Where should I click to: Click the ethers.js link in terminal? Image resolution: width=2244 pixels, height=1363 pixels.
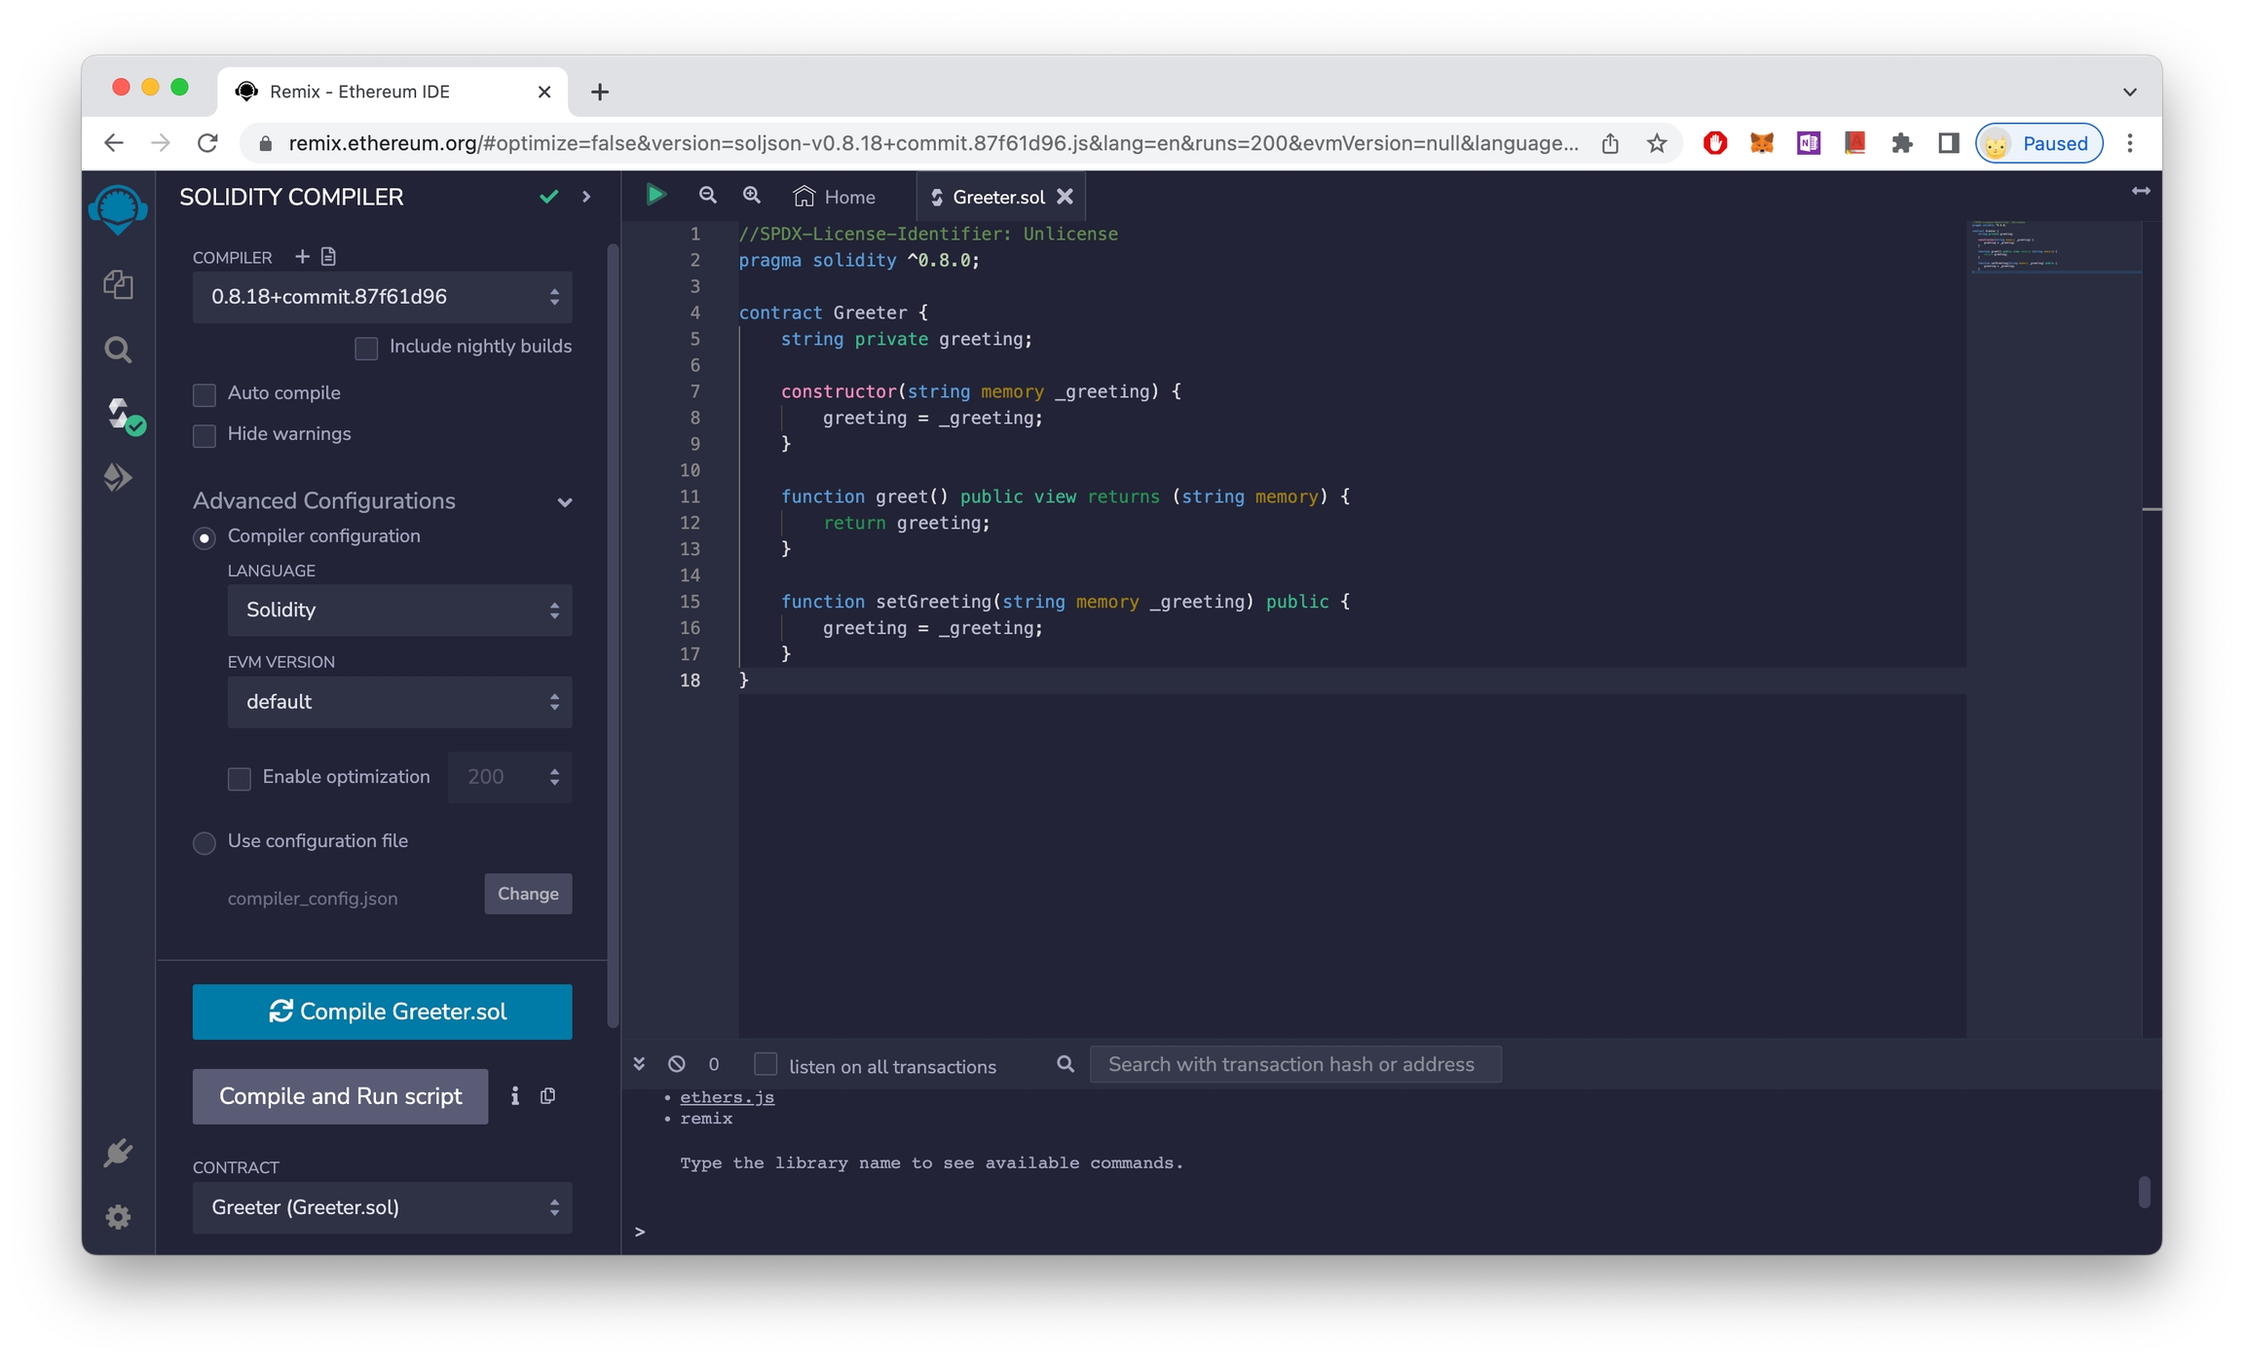727,1097
